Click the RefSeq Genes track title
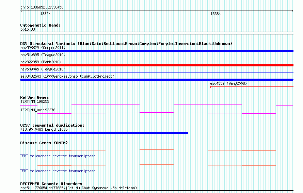Screen dimensions: 303x193 tap(34, 97)
